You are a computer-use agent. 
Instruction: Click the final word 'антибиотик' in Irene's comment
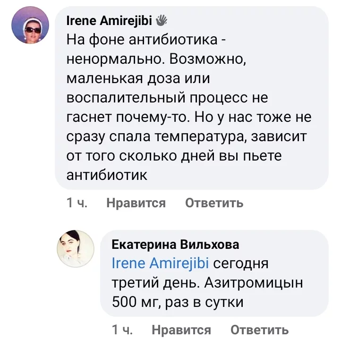(x=108, y=175)
